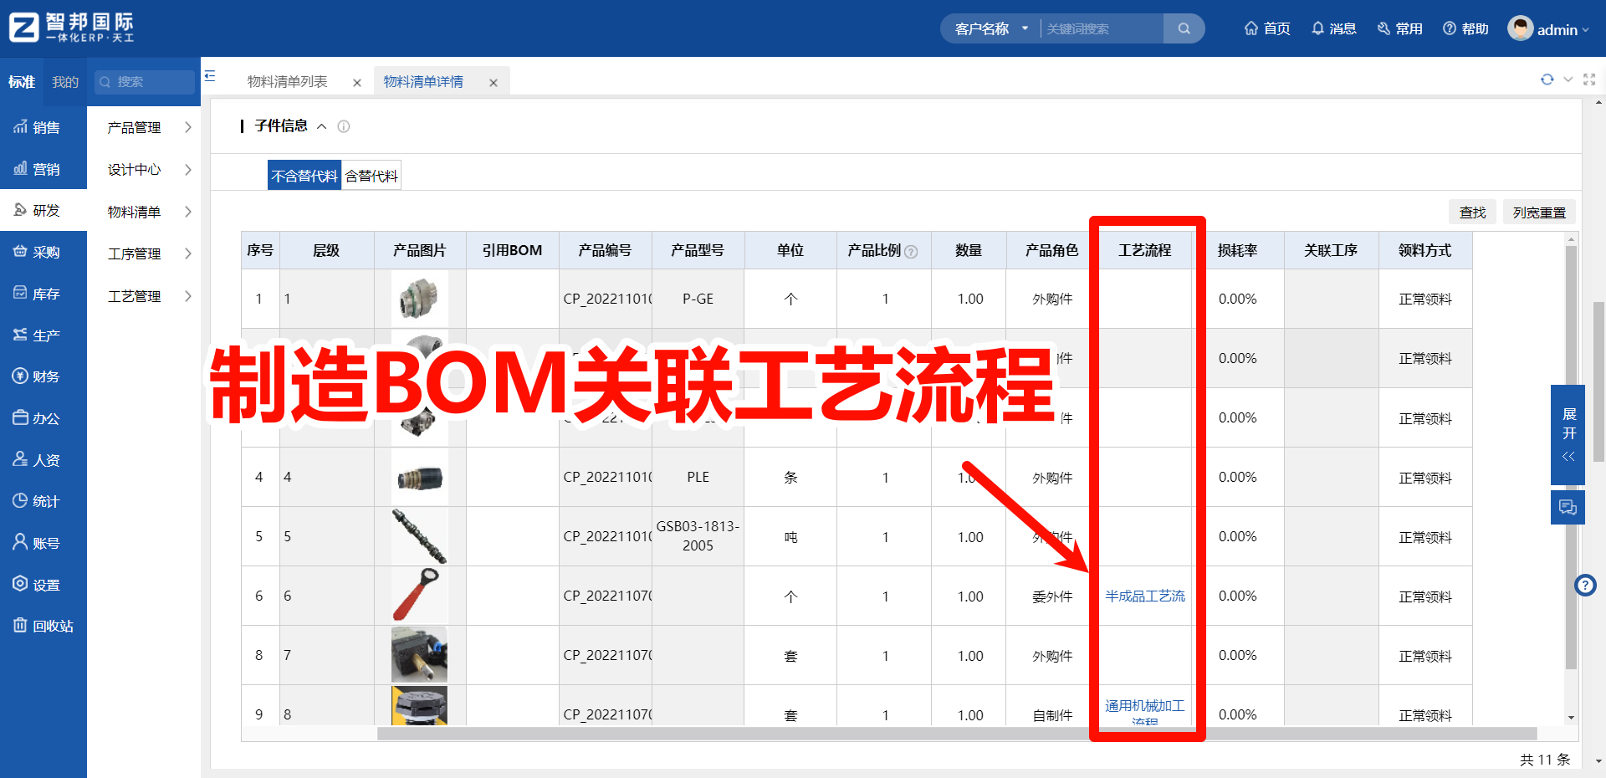Refresh the page with the refresh icon
This screenshot has height=778, width=1606.
[1547, 79]
